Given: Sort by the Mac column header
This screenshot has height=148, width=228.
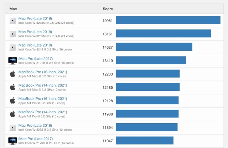Looking at the screenshot, I should pos(13,8).
